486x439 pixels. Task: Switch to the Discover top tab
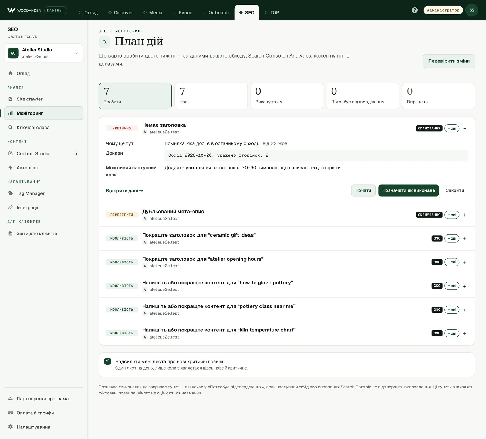[121, 12]
